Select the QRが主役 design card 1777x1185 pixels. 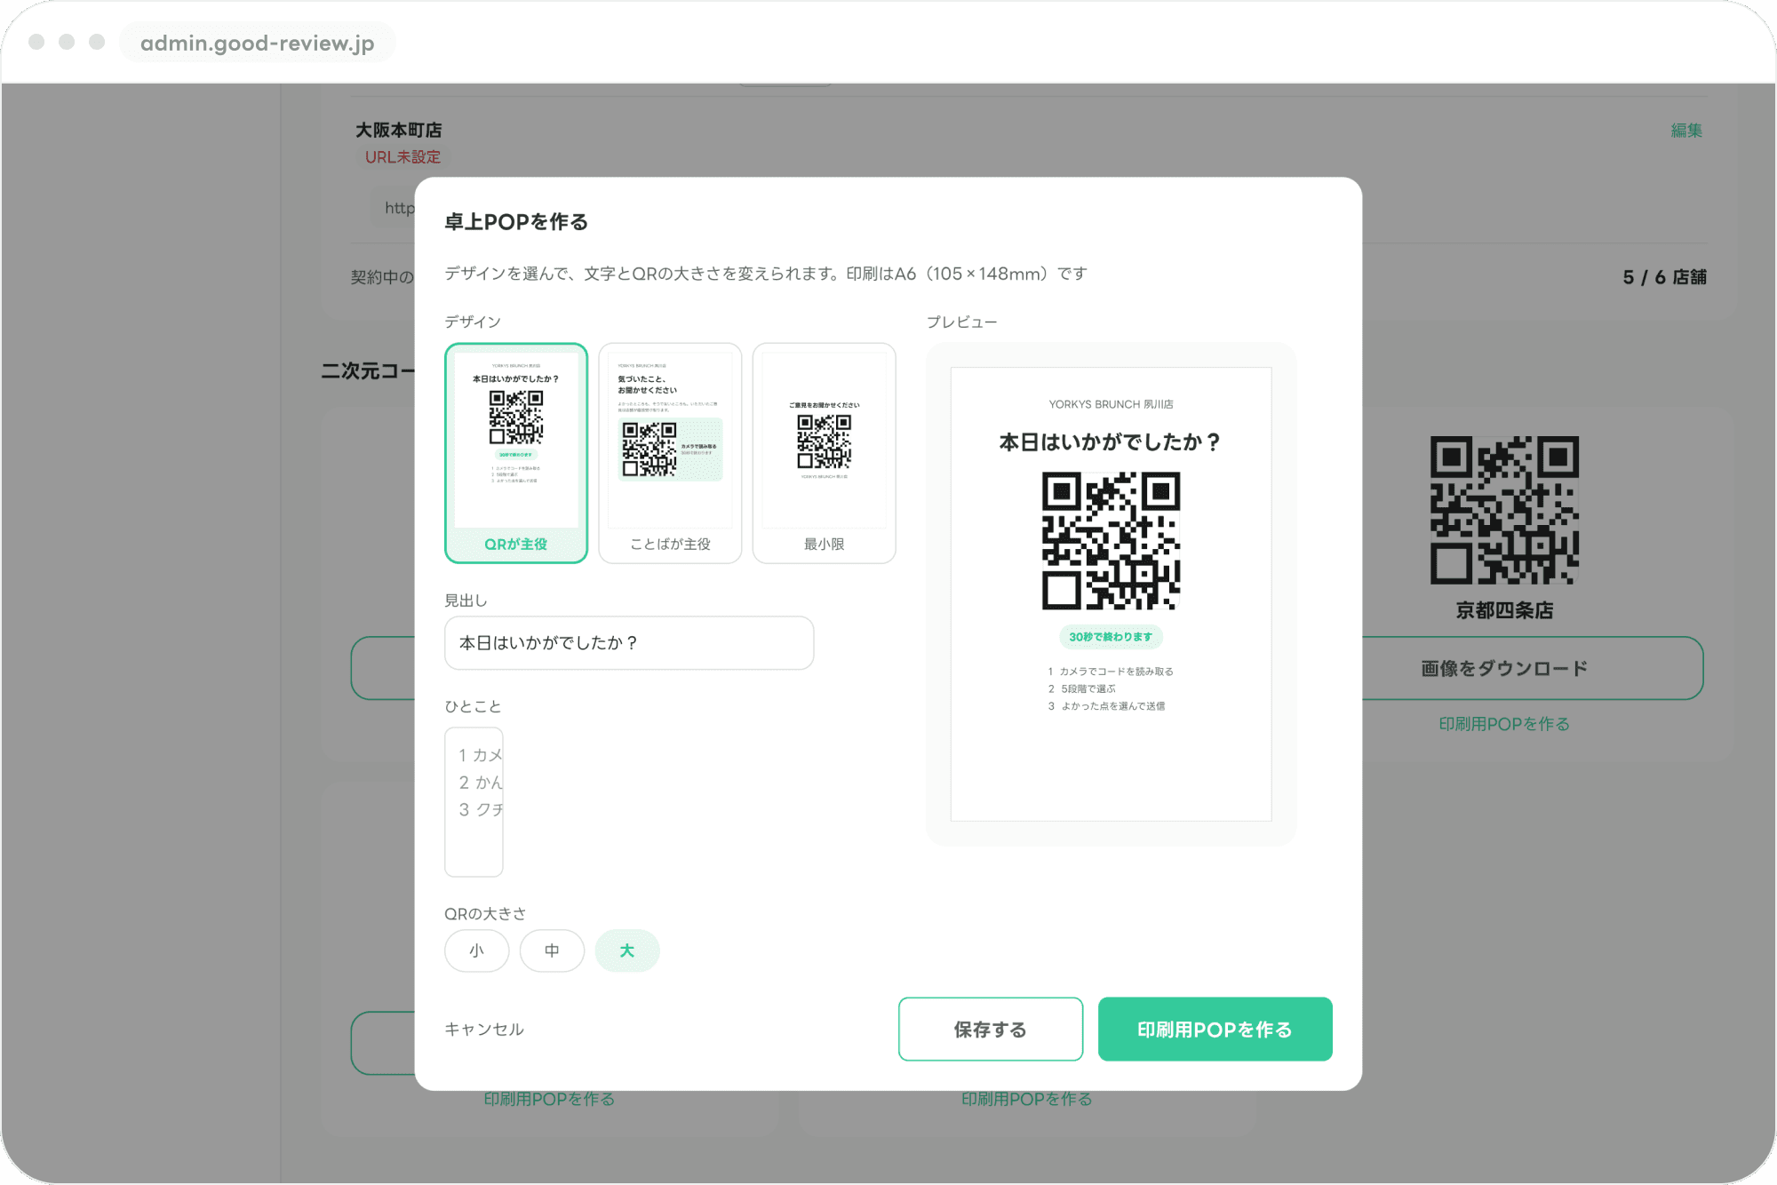click(516, 453)
